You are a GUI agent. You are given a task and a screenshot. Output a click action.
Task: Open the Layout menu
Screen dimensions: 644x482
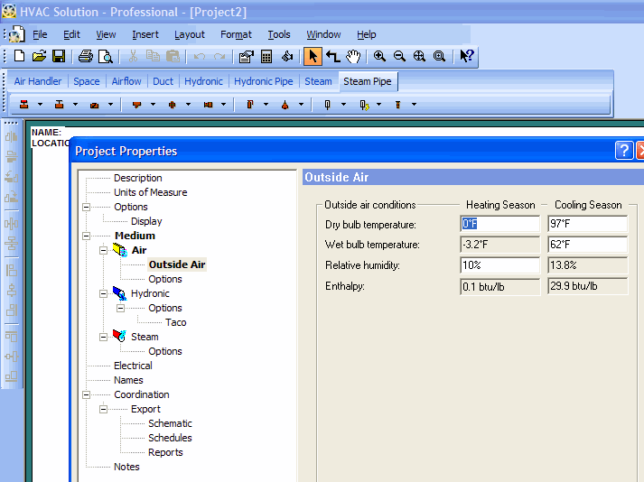click(x=190, y=34)
